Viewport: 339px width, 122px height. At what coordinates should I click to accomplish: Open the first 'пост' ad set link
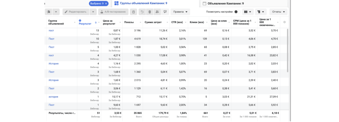(x=51, y=31)
